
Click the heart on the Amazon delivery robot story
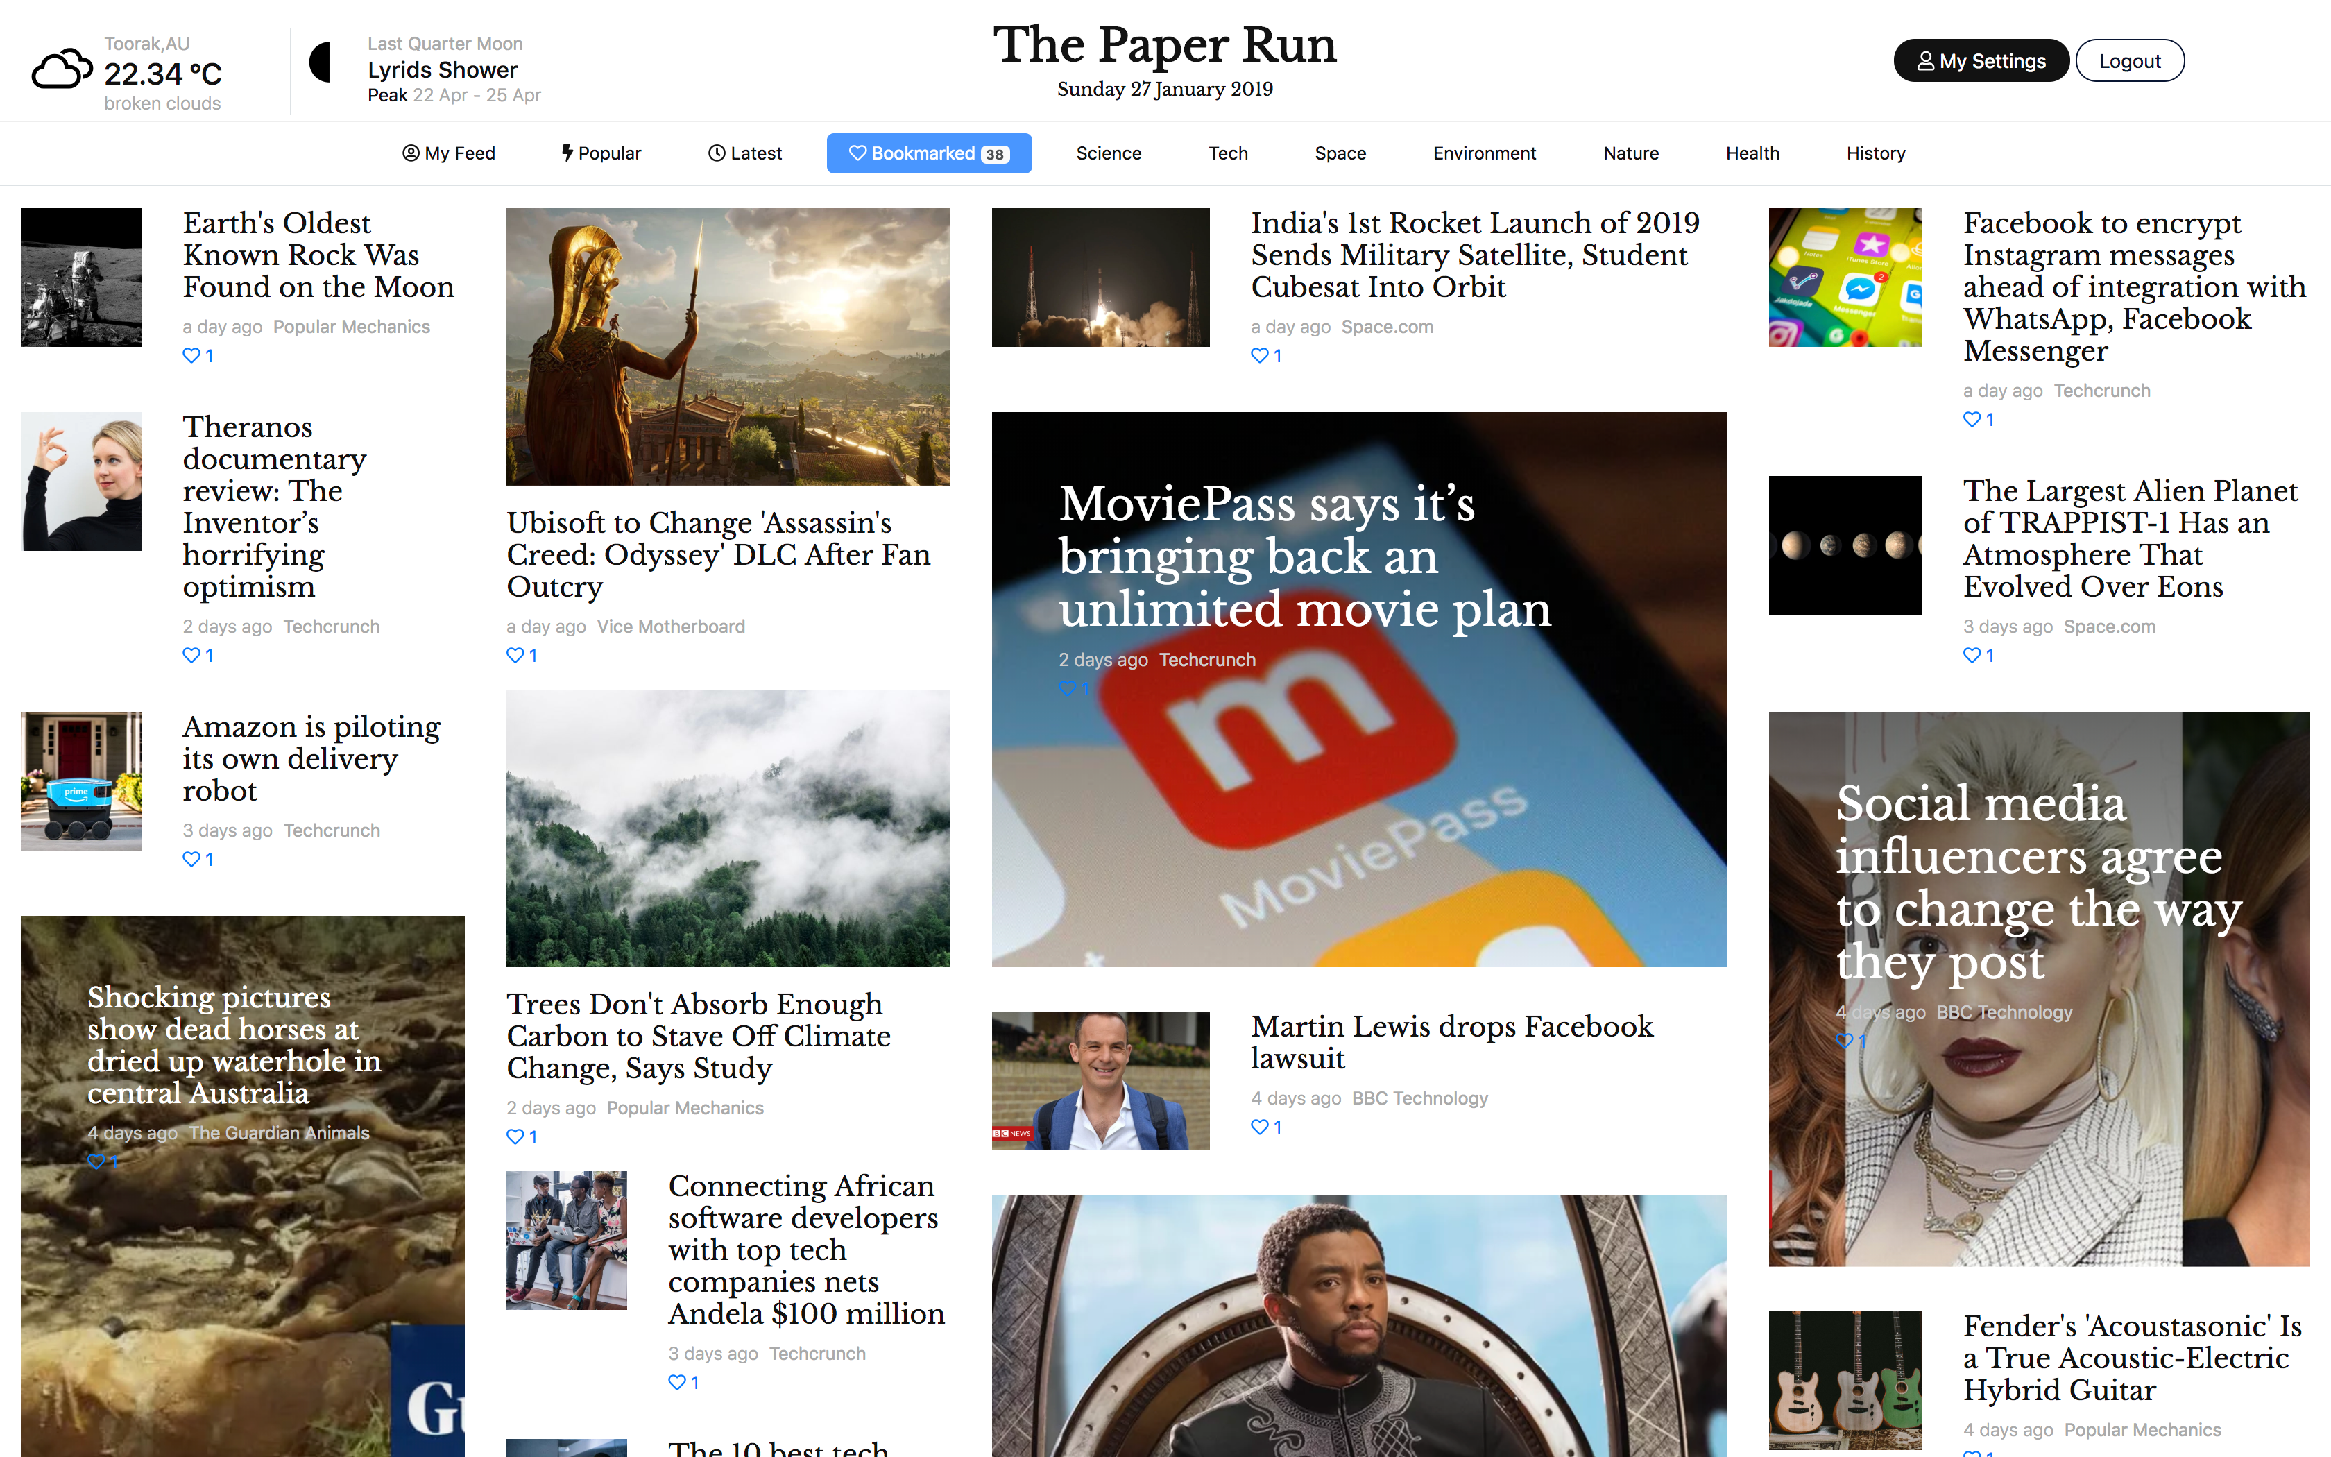pyautogui.click(x=190, y=859)
